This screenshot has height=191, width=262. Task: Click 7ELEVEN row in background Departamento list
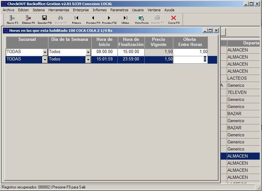243,92
